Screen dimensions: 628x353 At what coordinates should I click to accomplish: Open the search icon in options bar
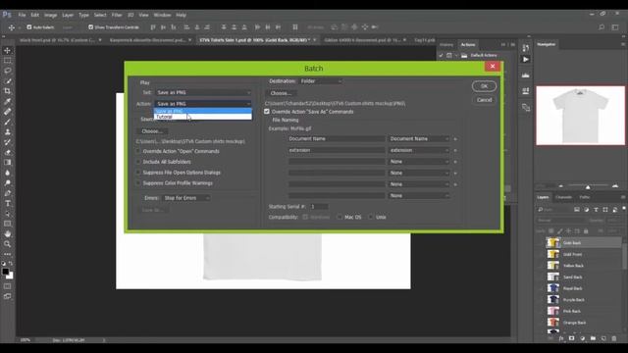[602, 27]
